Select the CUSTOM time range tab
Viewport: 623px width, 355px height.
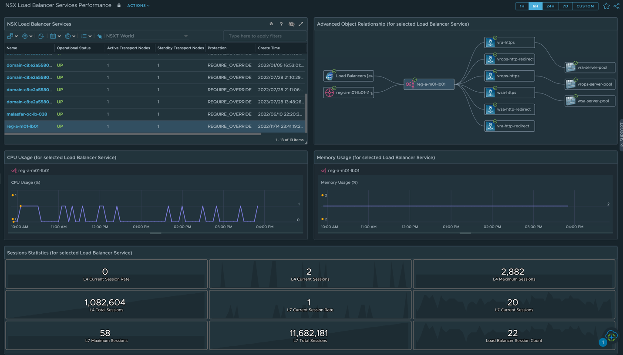tap(585, 6)
